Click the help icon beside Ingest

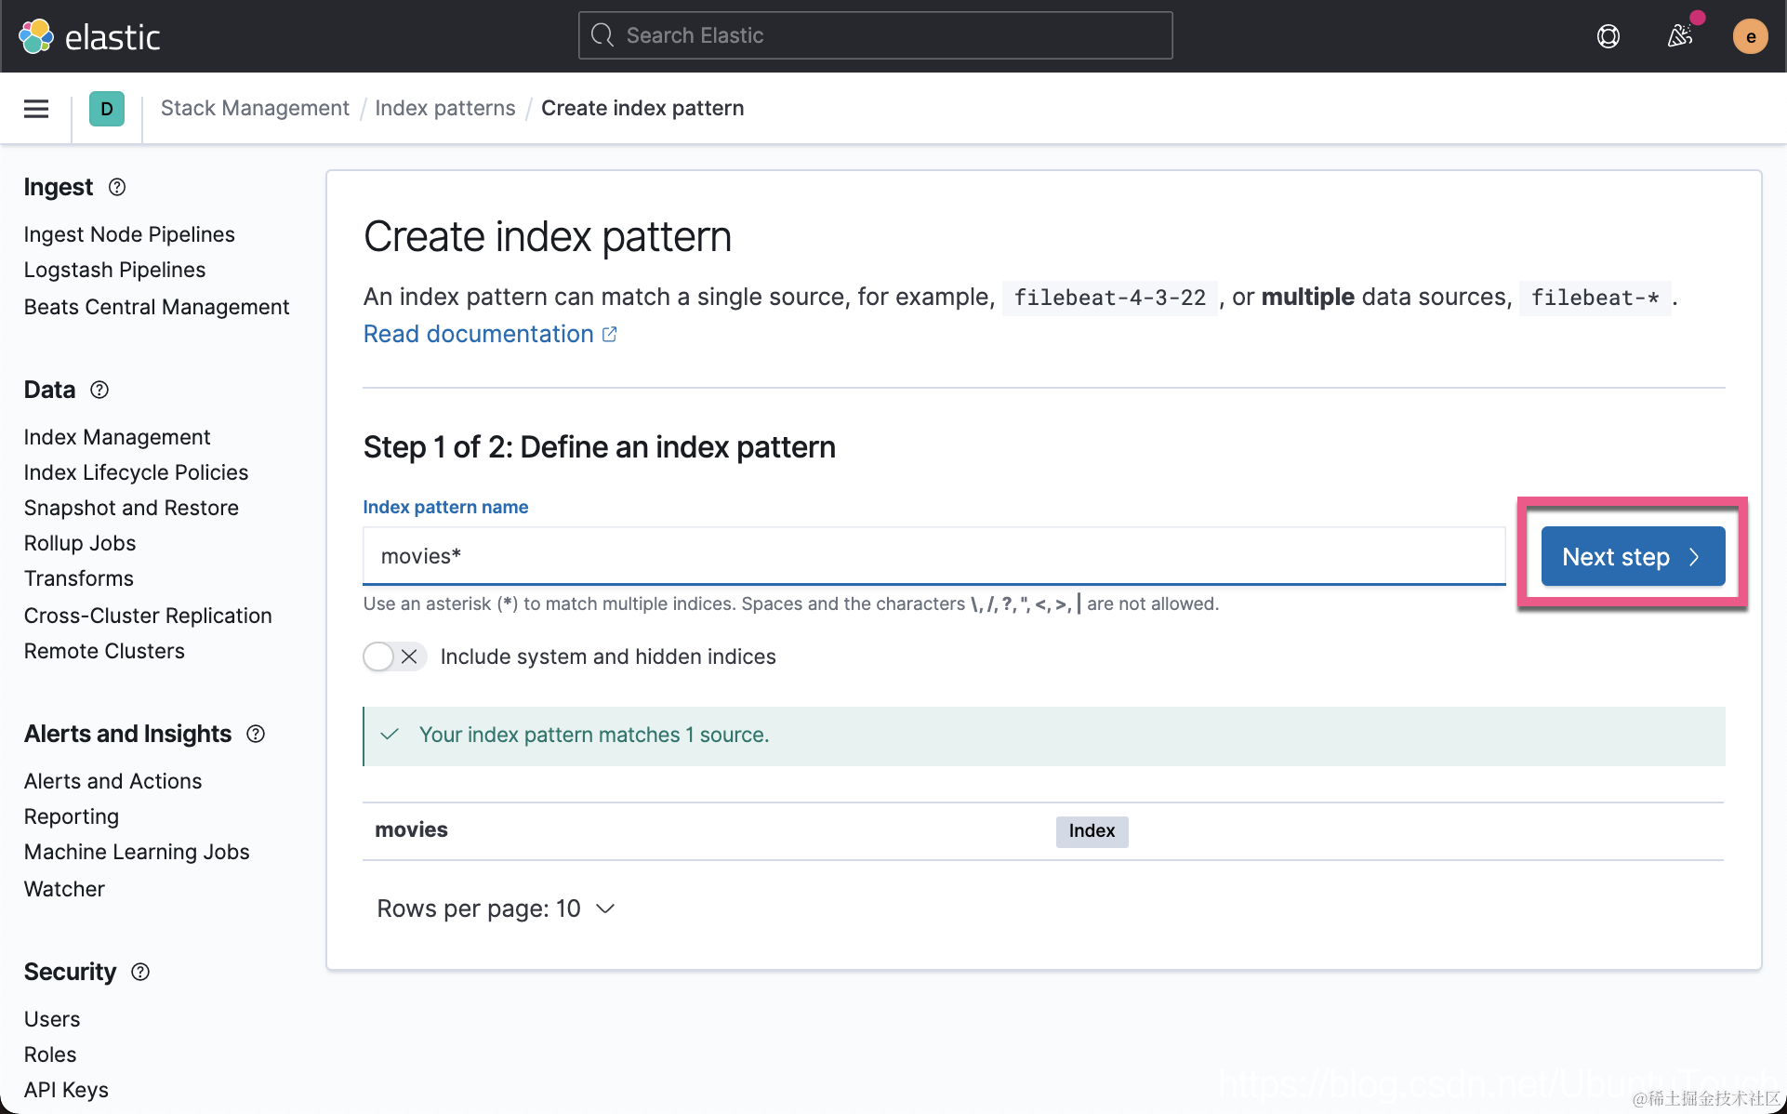tap(117, 187)
